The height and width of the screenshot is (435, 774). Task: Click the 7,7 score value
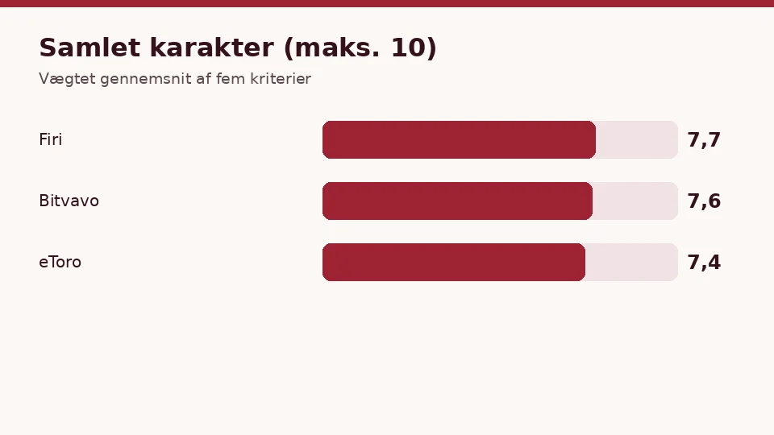[x=704, y=140]
